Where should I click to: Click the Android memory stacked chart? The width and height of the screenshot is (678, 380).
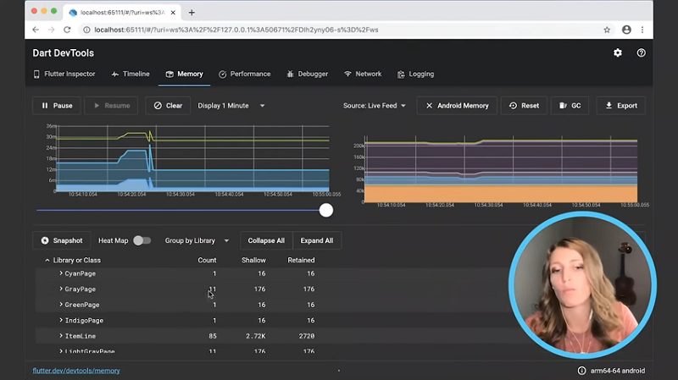501,169
